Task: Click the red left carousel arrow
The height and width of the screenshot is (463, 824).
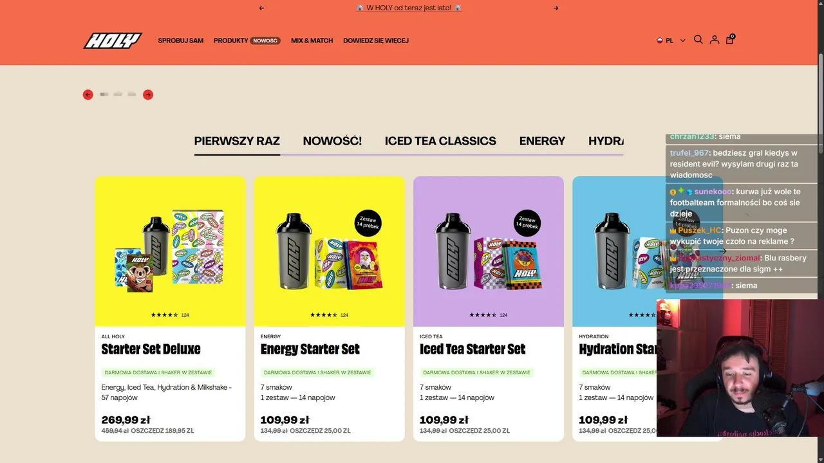Action: [x=88, y=95]
